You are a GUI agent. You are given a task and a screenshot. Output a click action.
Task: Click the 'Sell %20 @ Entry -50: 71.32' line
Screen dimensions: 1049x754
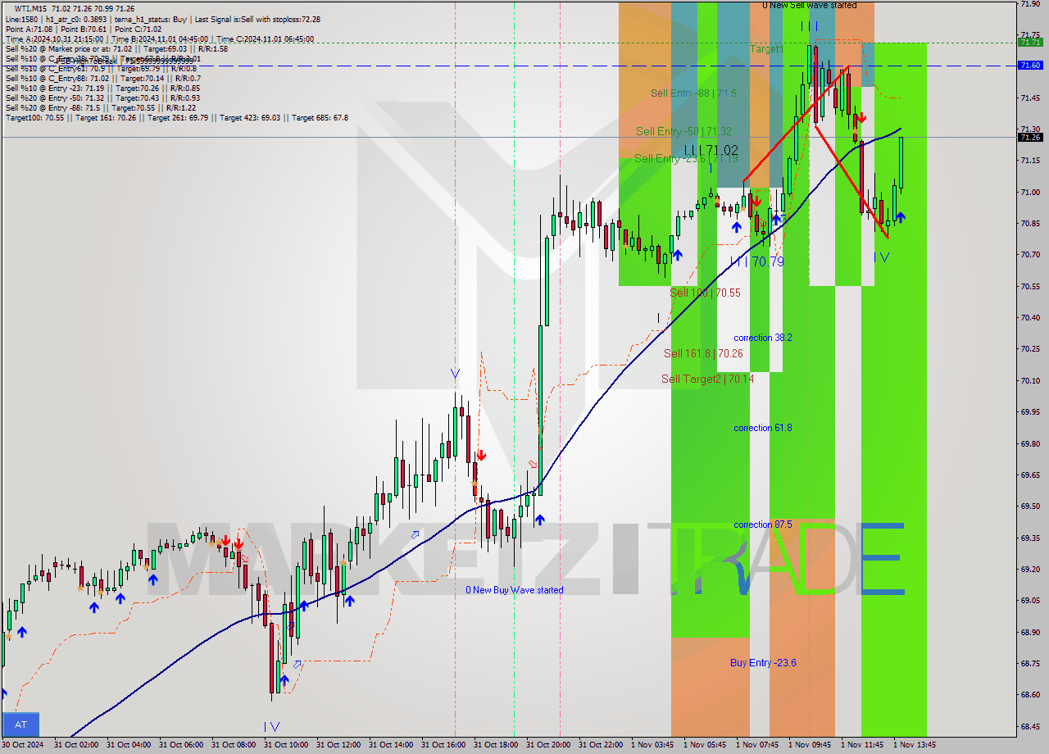coord(102,98)
